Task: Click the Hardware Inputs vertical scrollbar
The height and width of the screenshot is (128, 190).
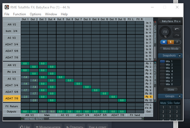Action: click(x=155, y=52)
